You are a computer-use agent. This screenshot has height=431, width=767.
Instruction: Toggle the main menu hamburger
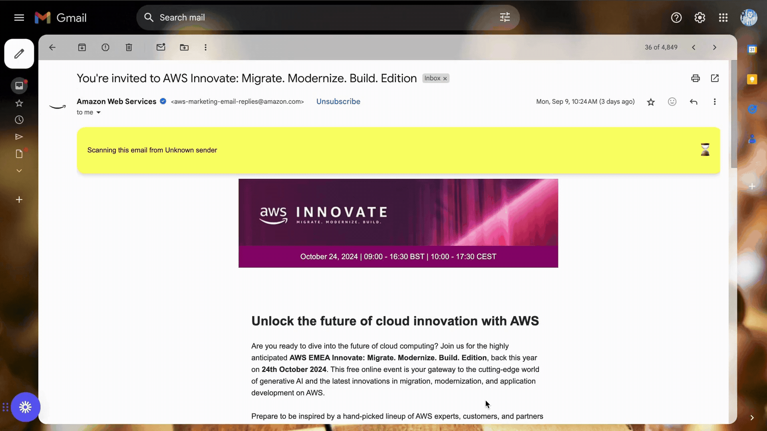19,18
